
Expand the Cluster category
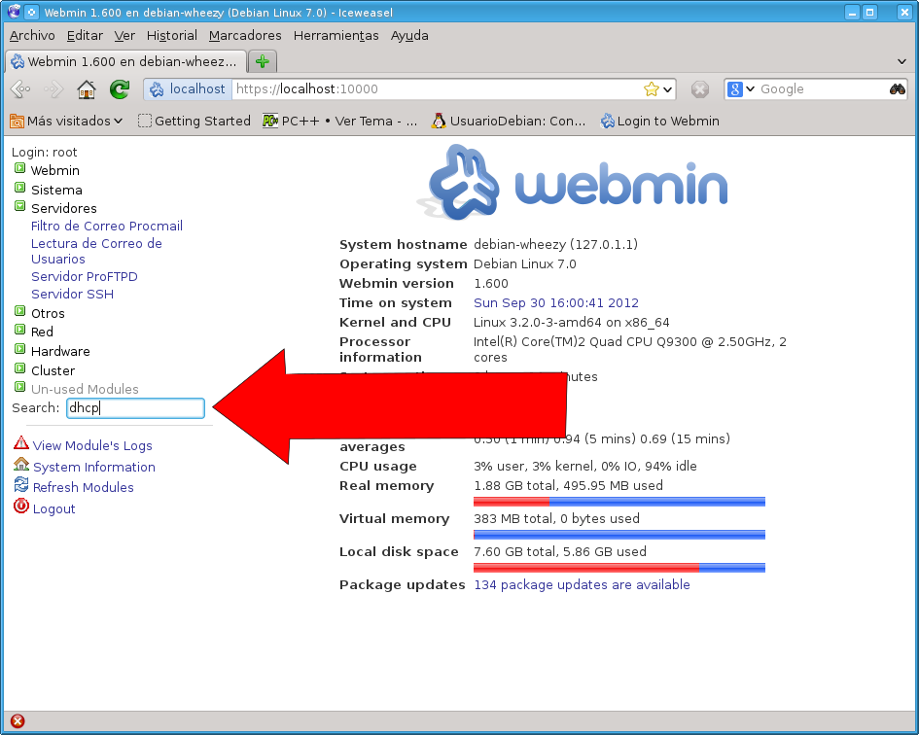(x=19, y=368)
